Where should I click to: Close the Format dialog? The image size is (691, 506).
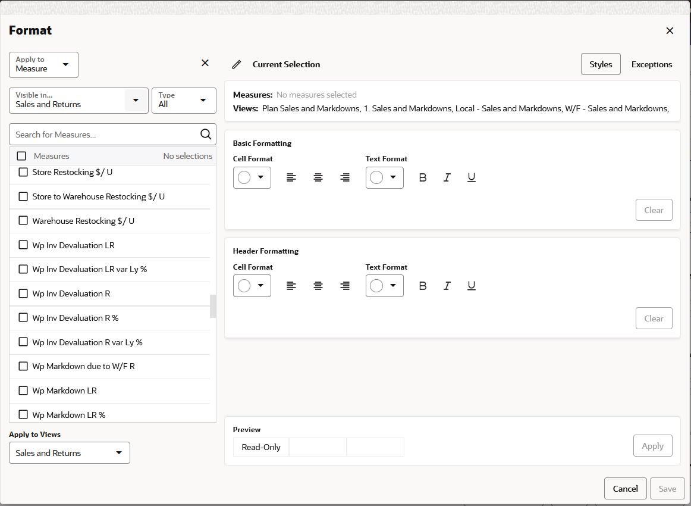click(670, 30)
